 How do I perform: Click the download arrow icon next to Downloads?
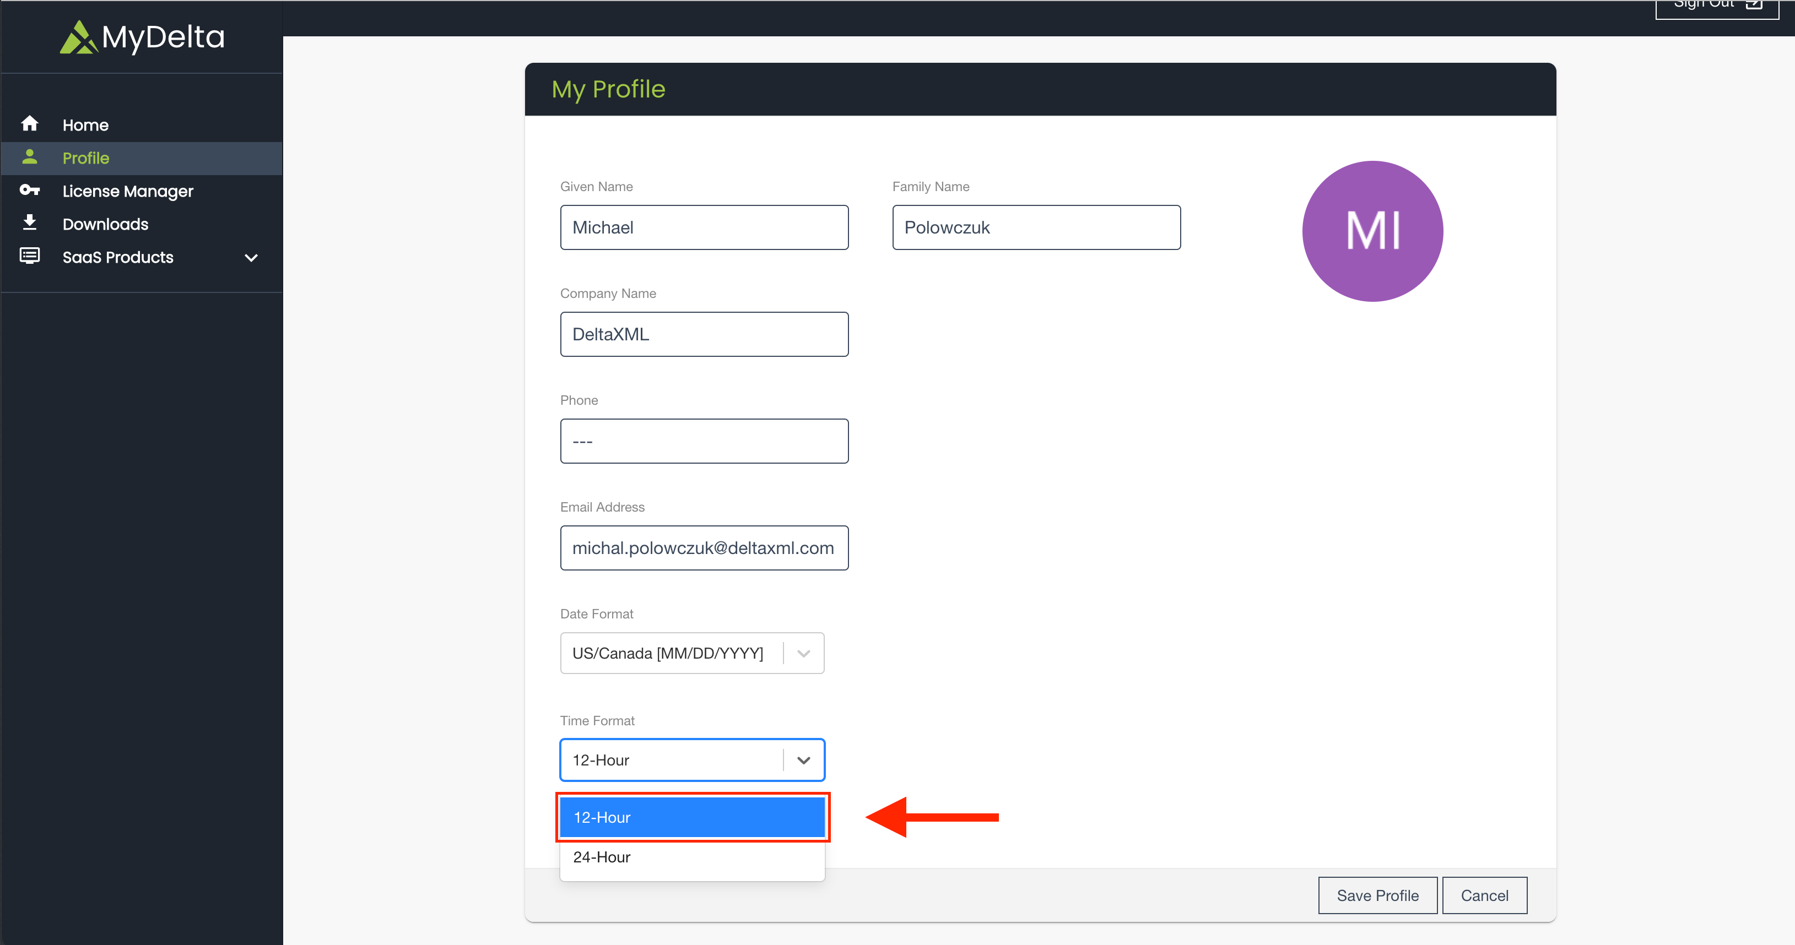click(31, 222)
